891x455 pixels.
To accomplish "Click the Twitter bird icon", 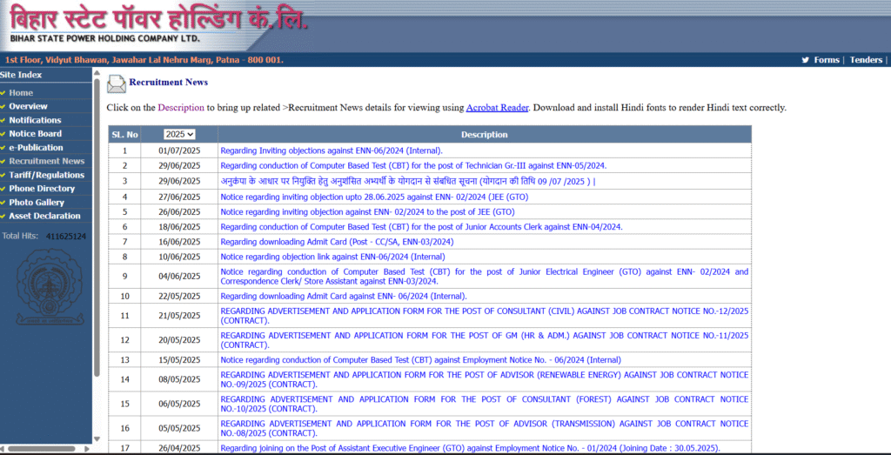I will (x=805, y=60).
